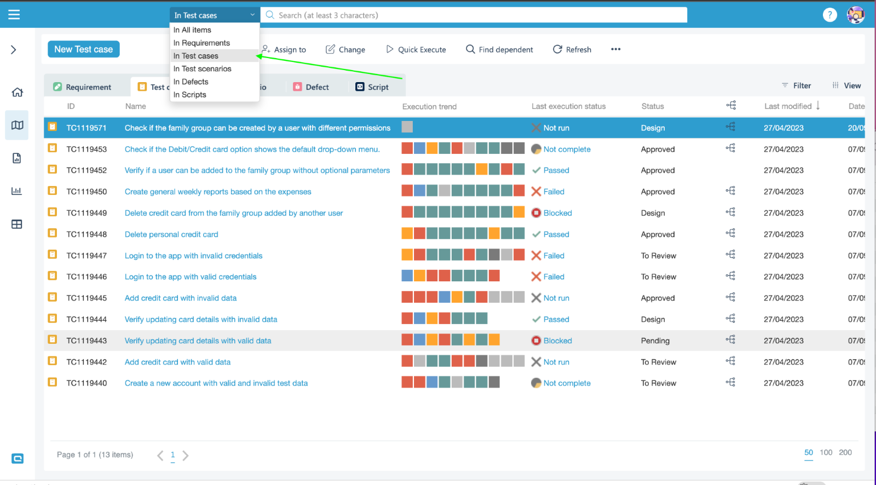Choose 'In Defects' from the scope list
Image resolution: width=876 pixels, height=485 pixels.
[191, 82]
